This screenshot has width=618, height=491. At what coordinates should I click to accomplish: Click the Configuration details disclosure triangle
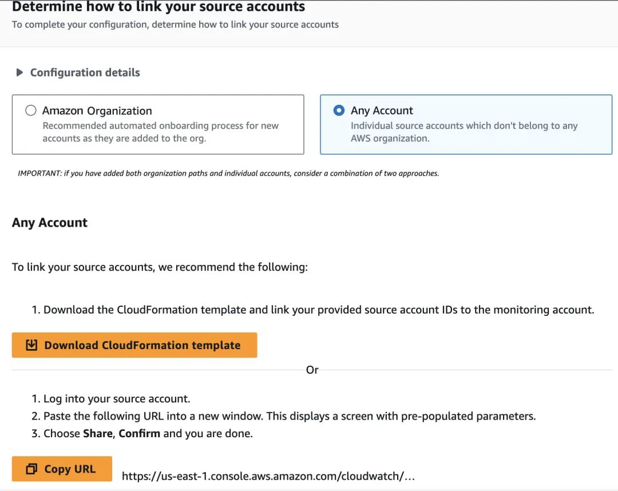(x=19, y=73)
